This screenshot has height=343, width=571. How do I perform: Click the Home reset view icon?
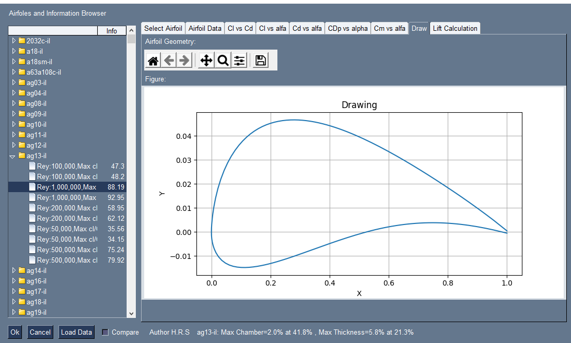[x=153, y=60]
